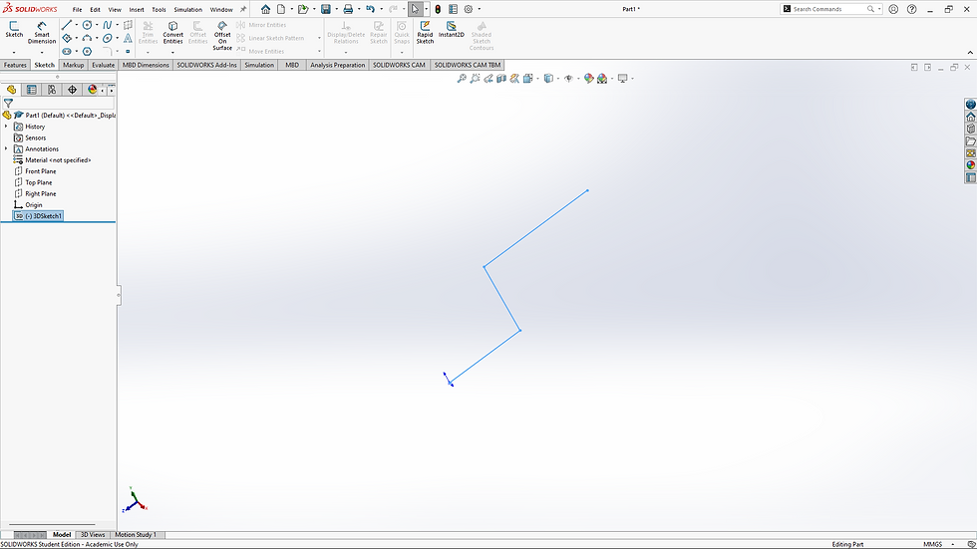
Task: Switch to the Evaluate tab
Action: [x=104, y=65]
